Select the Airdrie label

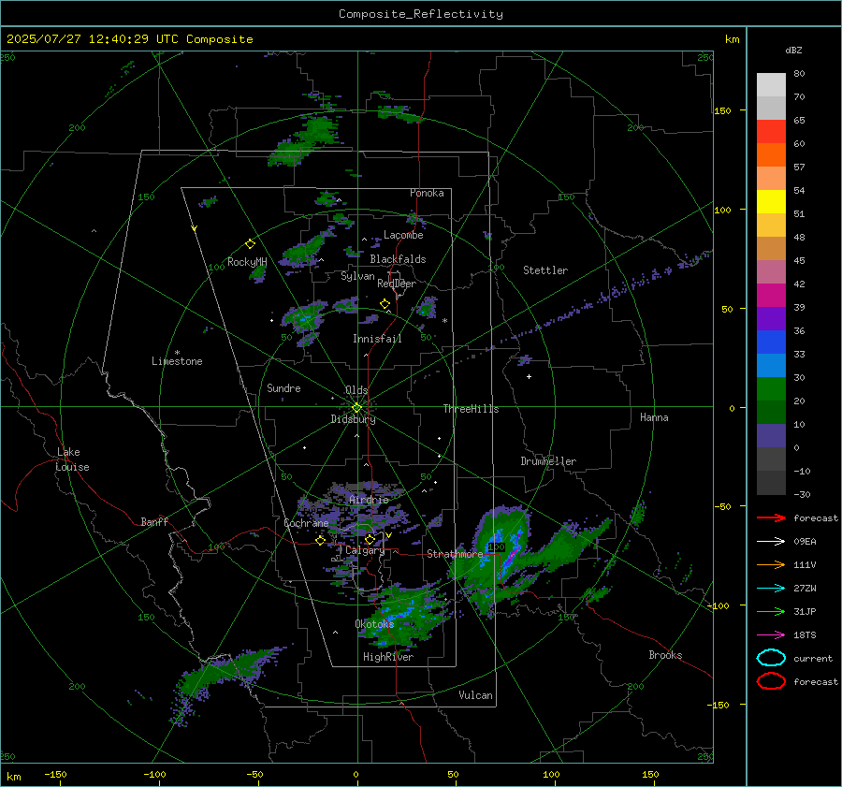click(x=369, y=500)
